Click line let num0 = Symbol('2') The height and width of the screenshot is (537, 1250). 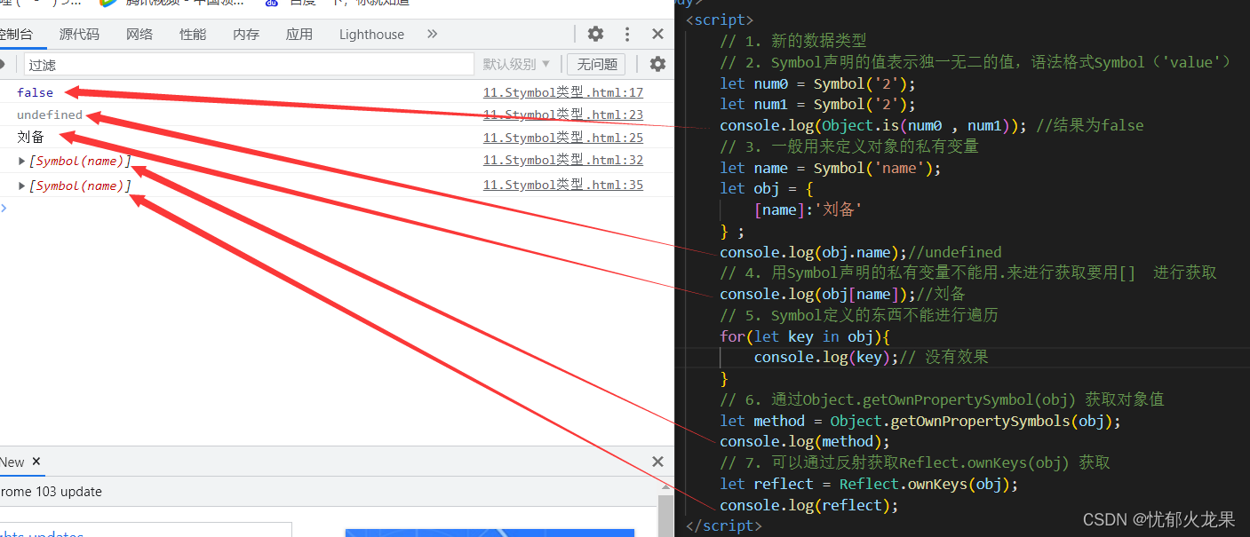point(817,83)
